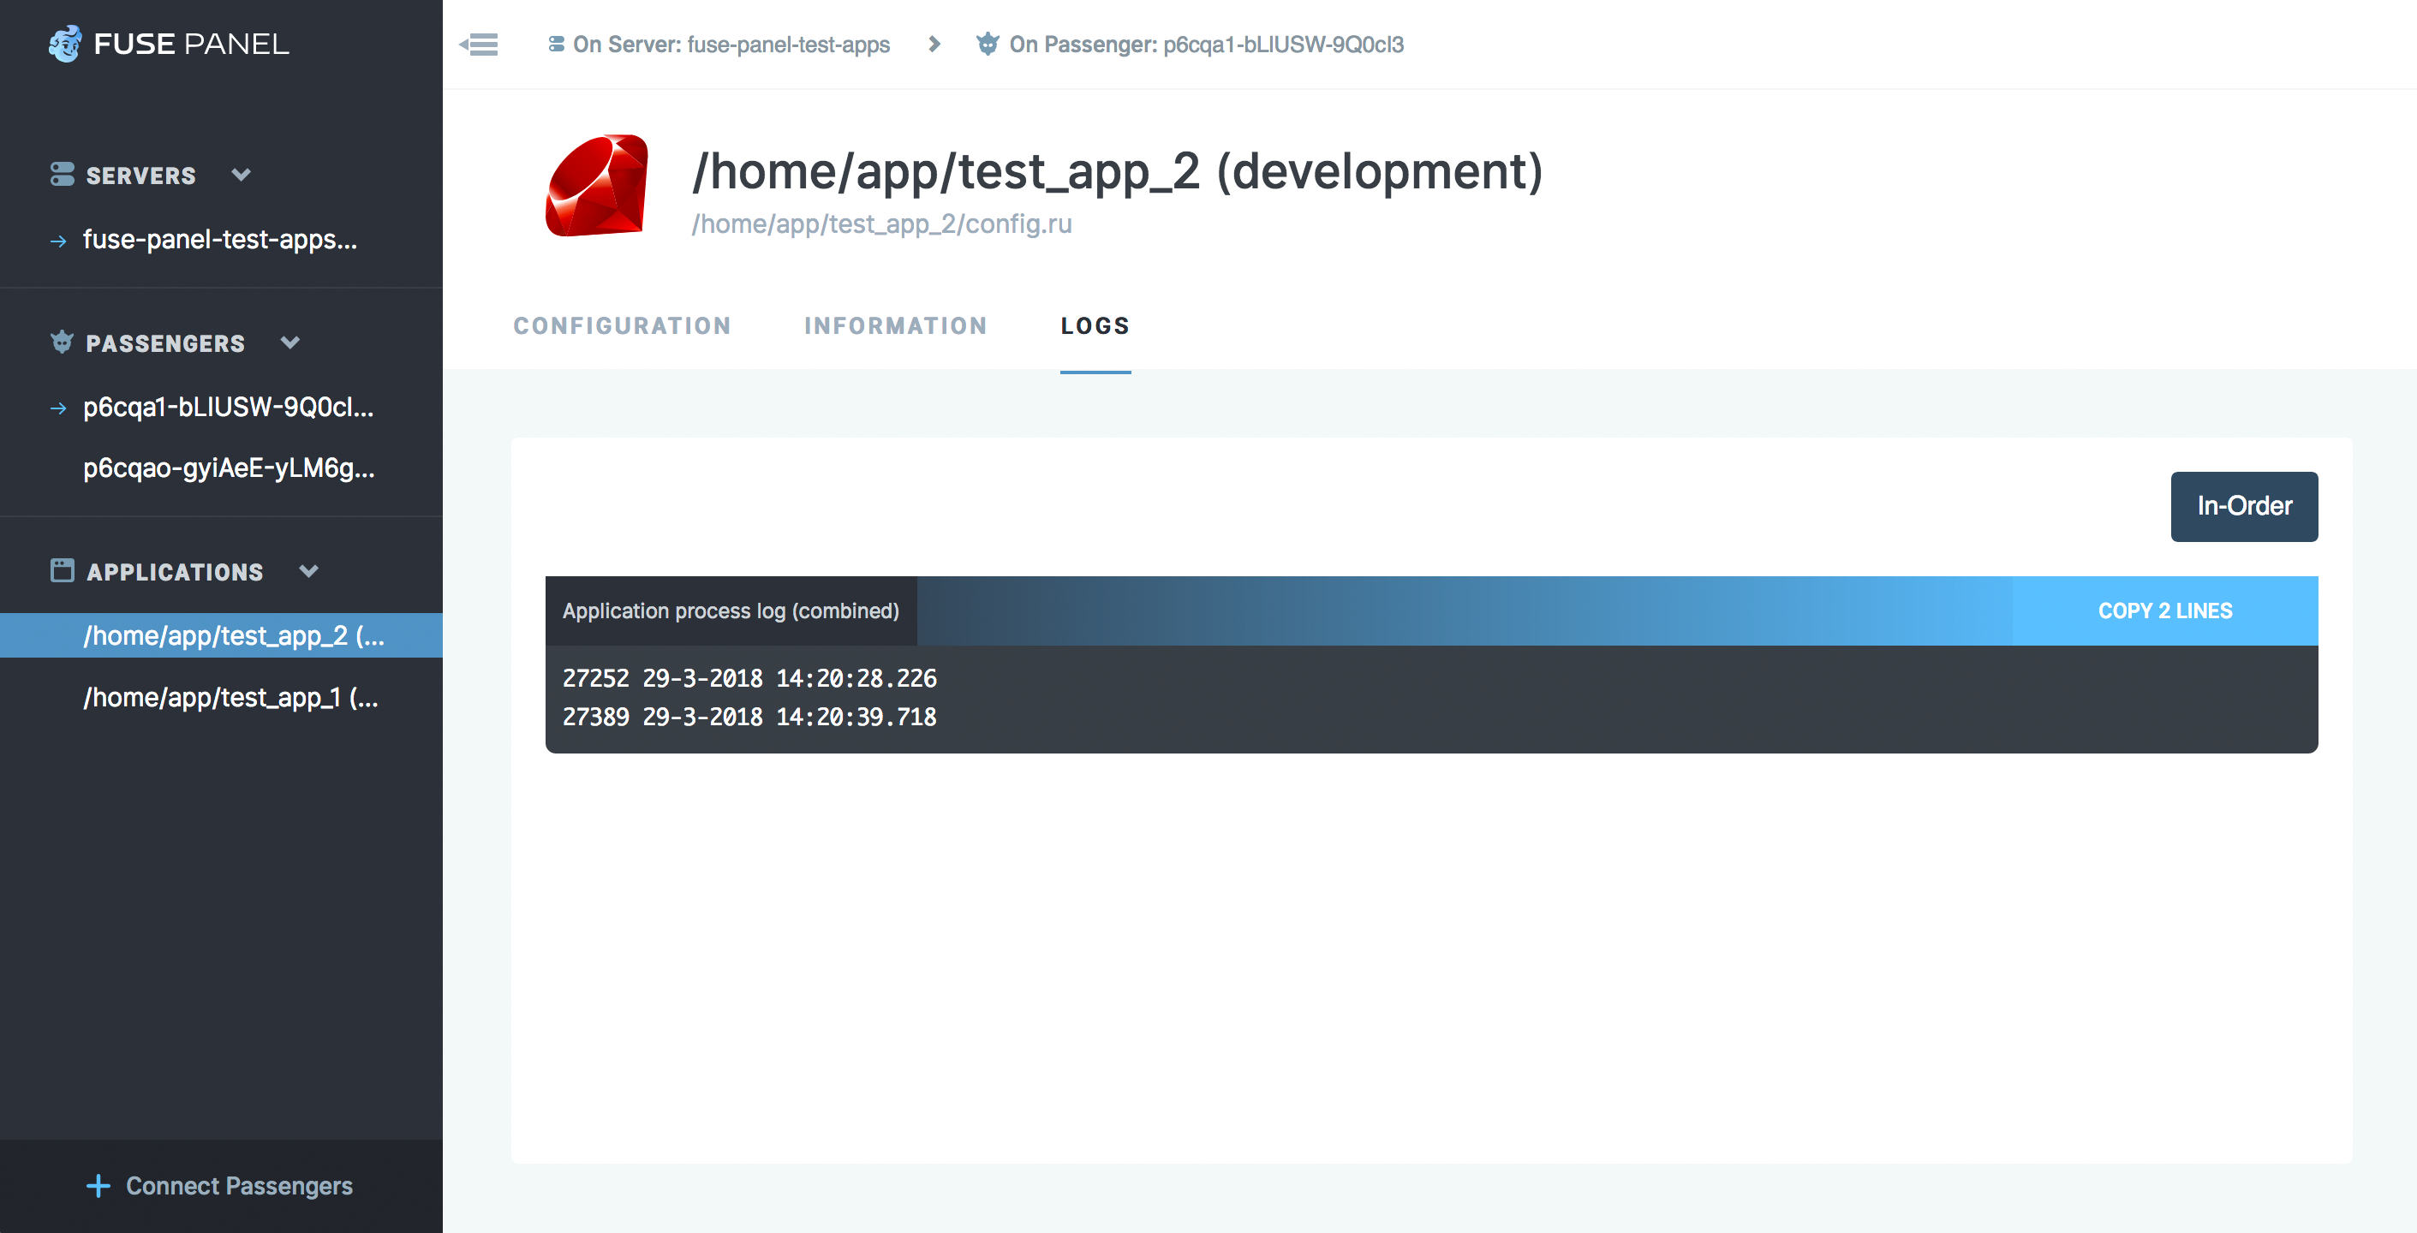The width and height of the screenshot is (2417, 1233).
Task: Open the fuse-panel-test-apps server in the sidebar
Action: pyautogui.click(x=219, y=239)
